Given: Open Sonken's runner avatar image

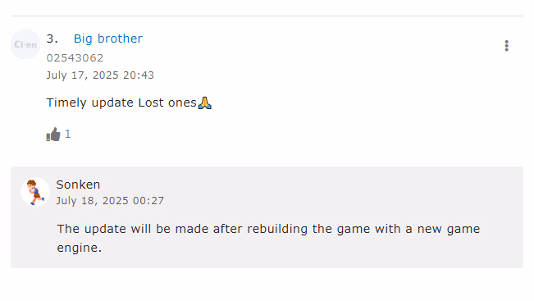Looking at the screenshot, I should point(35,192).
